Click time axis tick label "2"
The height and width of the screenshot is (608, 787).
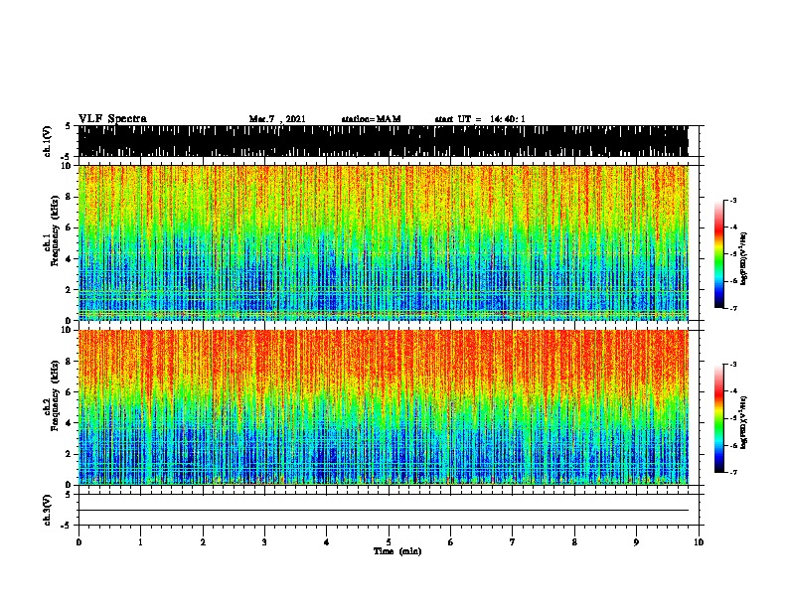click(x=203, y=541)
